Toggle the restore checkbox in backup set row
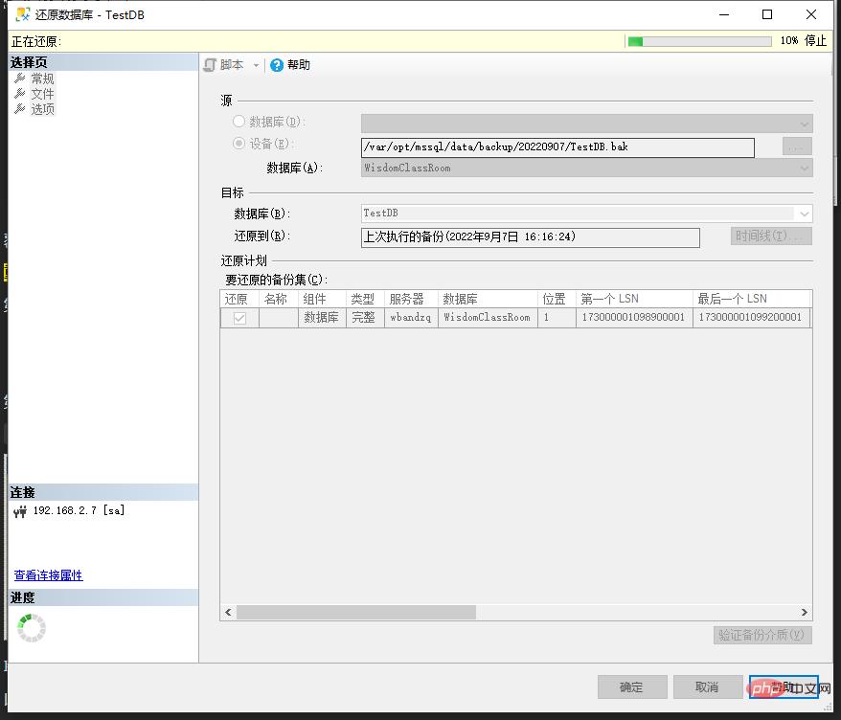 (239, 318)
